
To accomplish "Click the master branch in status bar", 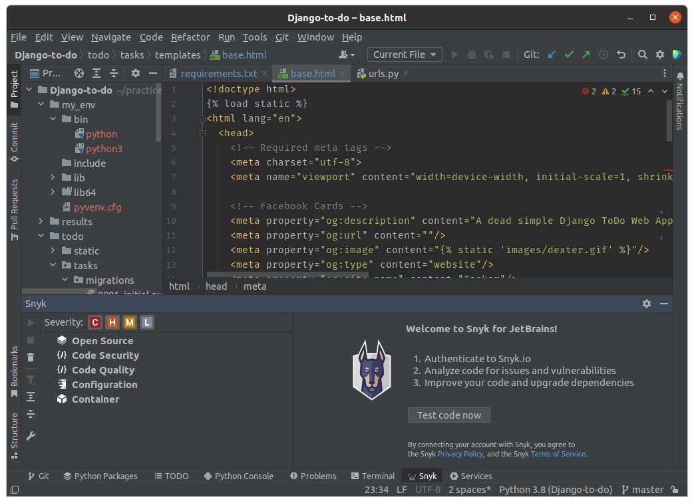I will (x=643, y=490).
